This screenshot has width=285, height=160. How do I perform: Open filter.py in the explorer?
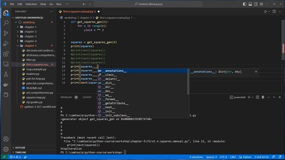click(31, 60)
